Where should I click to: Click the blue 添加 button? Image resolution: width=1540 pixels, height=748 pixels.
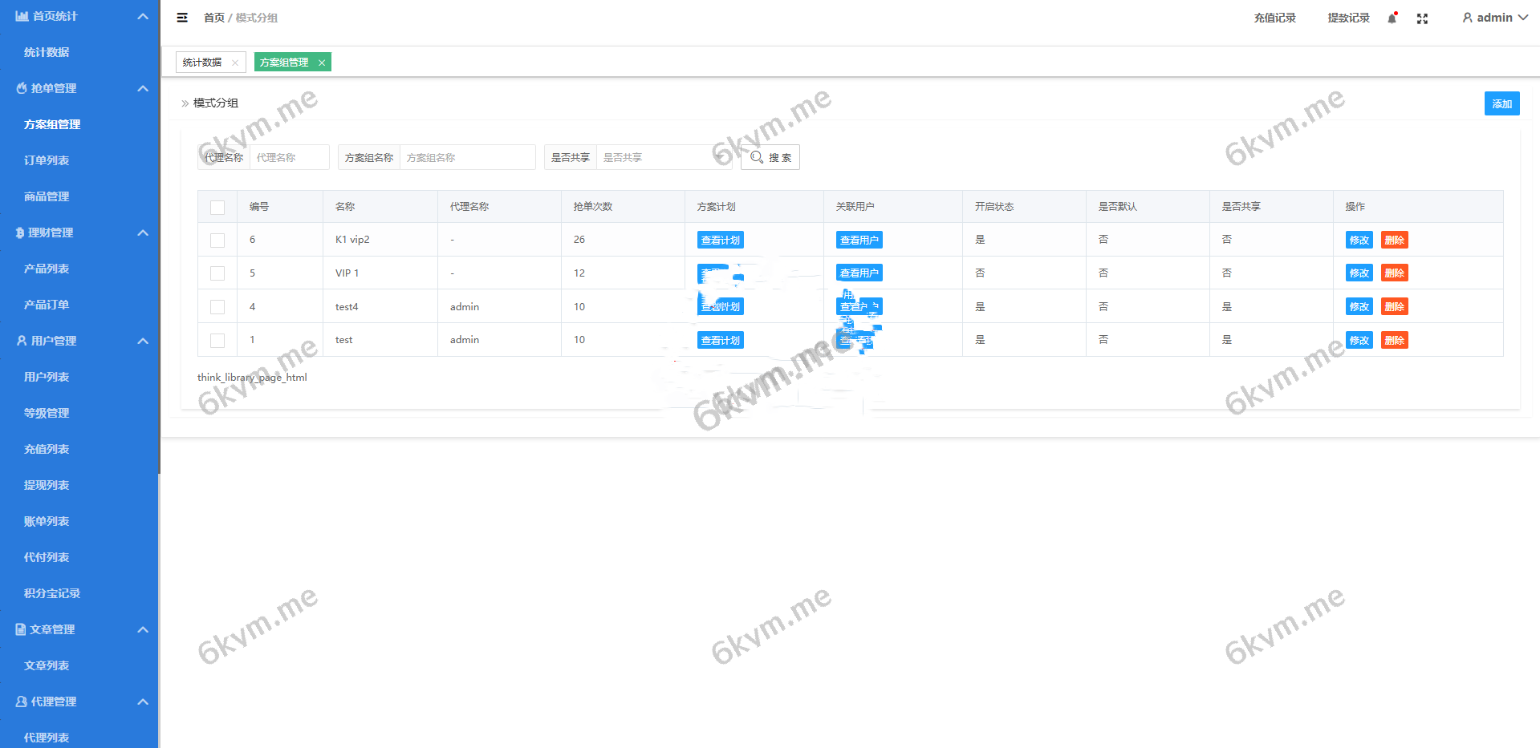pos(1501,103)
